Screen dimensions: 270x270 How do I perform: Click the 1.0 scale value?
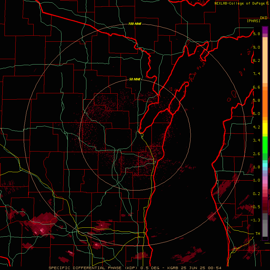[x=256, y=180]
